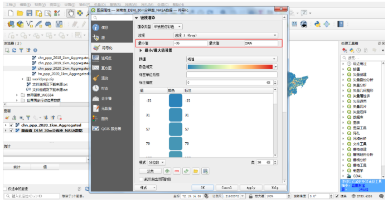Toggle the clip out-of-range values checkbox

pyautogui.click(x=141, y=179)
